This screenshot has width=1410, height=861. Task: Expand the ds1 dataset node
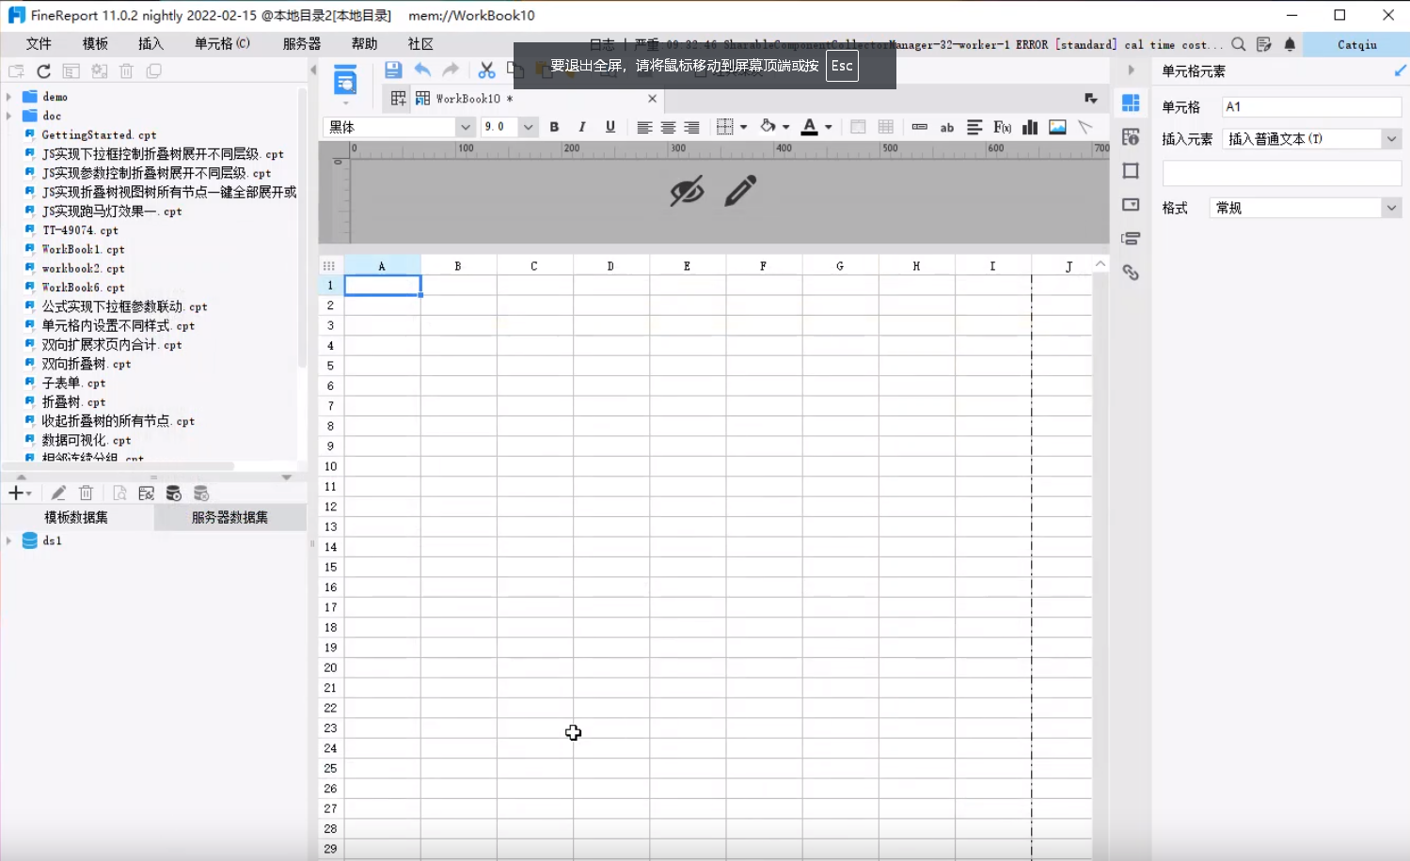[x=9, y=540]
